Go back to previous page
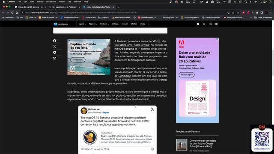This screenshot has width=274, height=154. [x=3, y=12]
